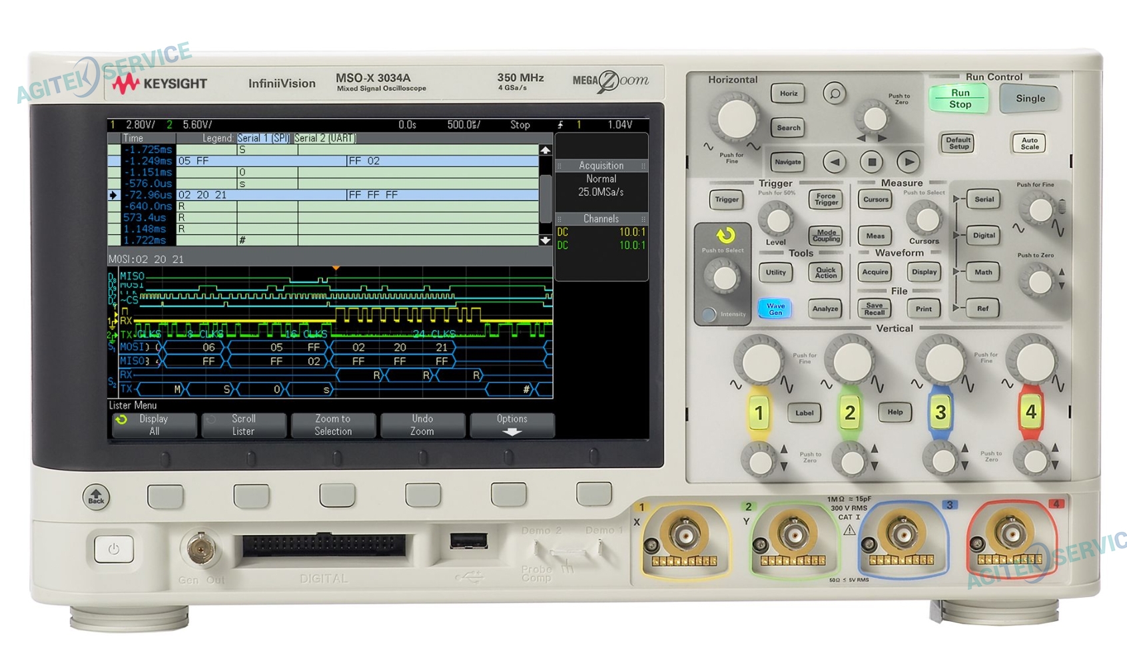Click the Run/Stop button

click(959, 99)
